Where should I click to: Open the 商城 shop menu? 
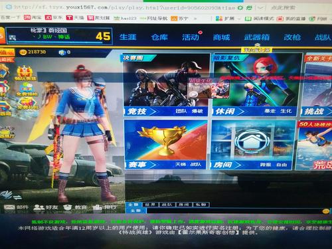[x=222, y=37]
